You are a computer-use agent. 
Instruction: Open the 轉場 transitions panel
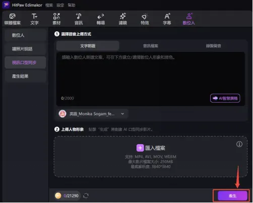[101, 19]
